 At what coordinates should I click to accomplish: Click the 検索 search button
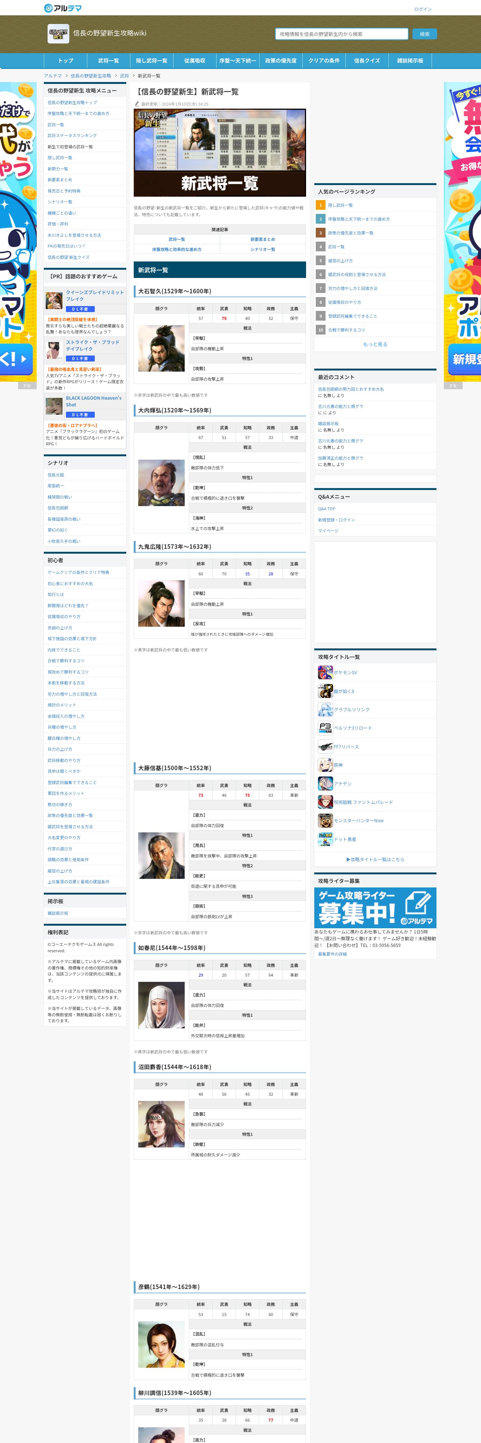pos(425,34)
